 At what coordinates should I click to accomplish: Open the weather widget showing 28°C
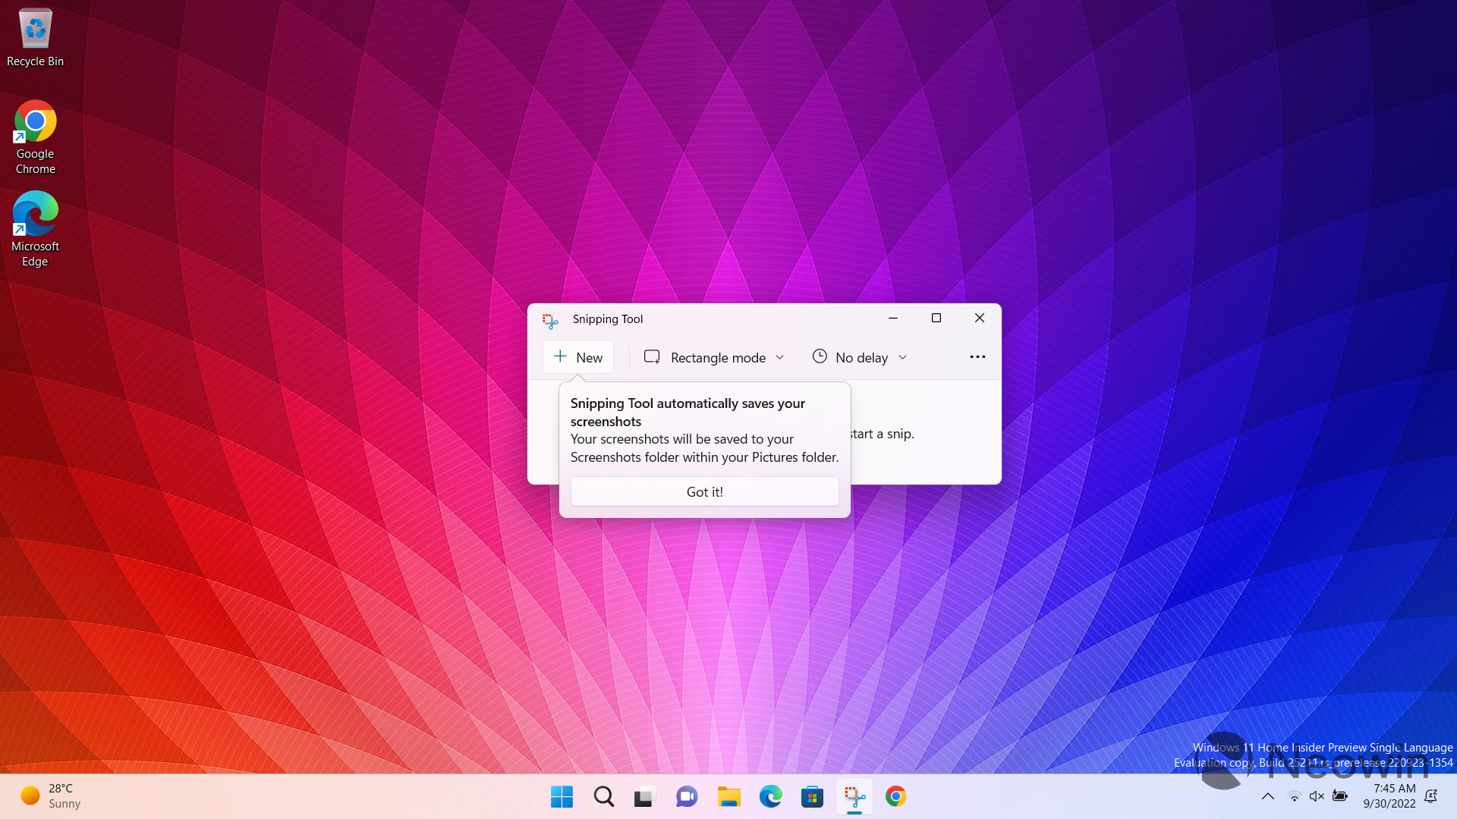50,796
